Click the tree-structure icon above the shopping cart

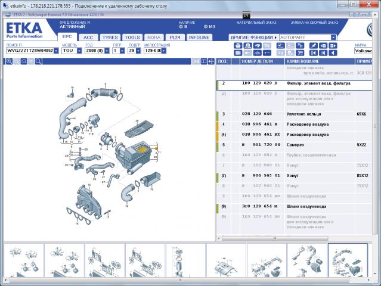301,46
